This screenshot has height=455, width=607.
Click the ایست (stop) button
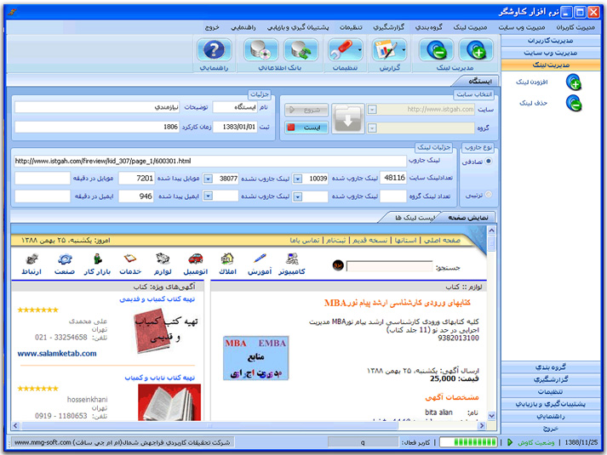pyautogui.click(x=306, y=128)
